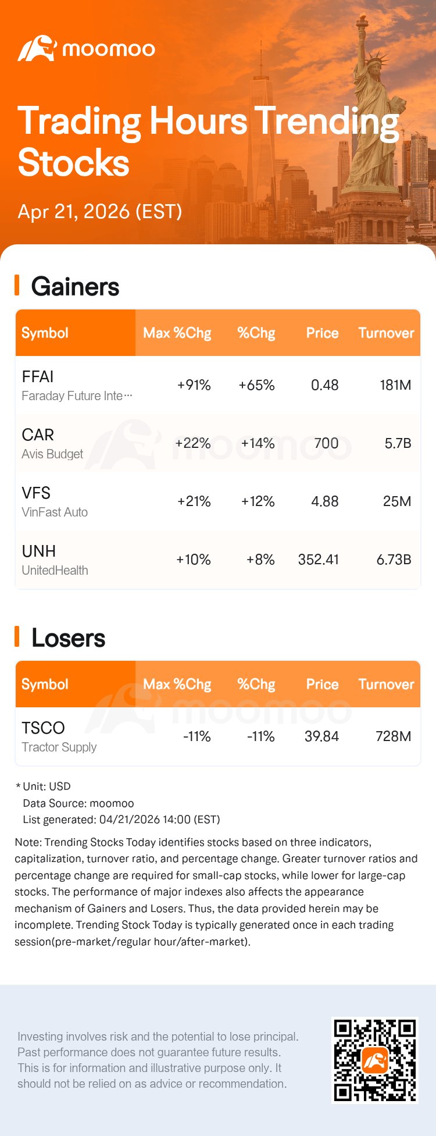This screenshot has width=436, height=1136.
Task: Click the Data Source moomoo text
Action: [78, 803]
